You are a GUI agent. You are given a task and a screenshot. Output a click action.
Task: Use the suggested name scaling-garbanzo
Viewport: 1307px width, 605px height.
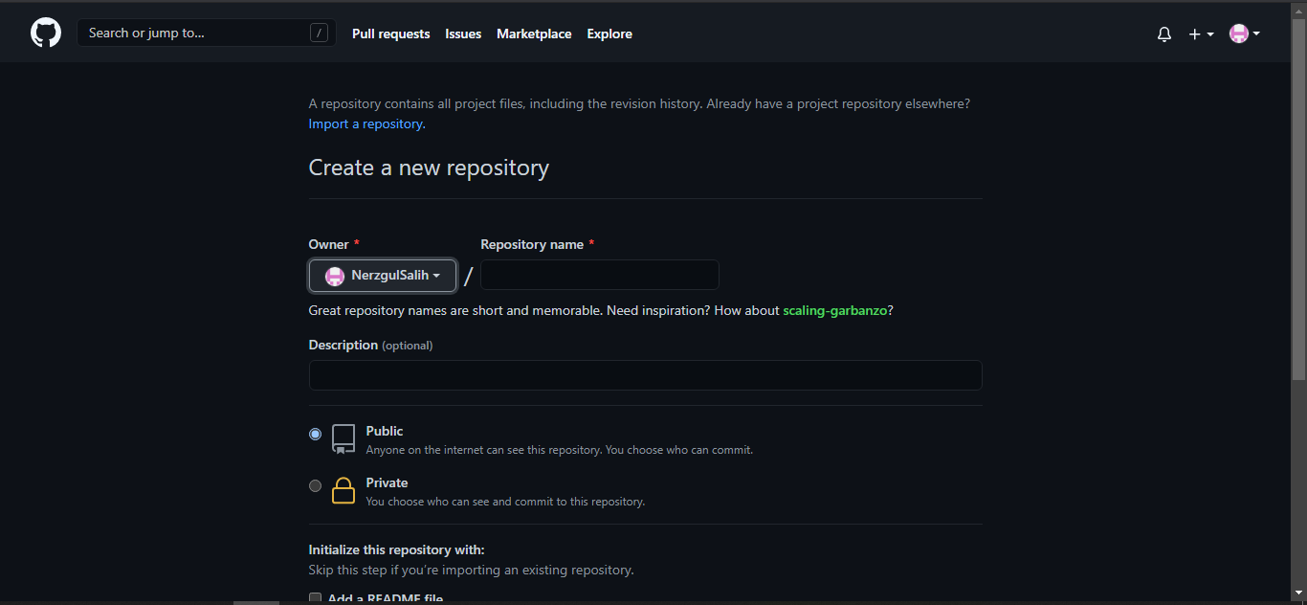(x=835, y=310)
